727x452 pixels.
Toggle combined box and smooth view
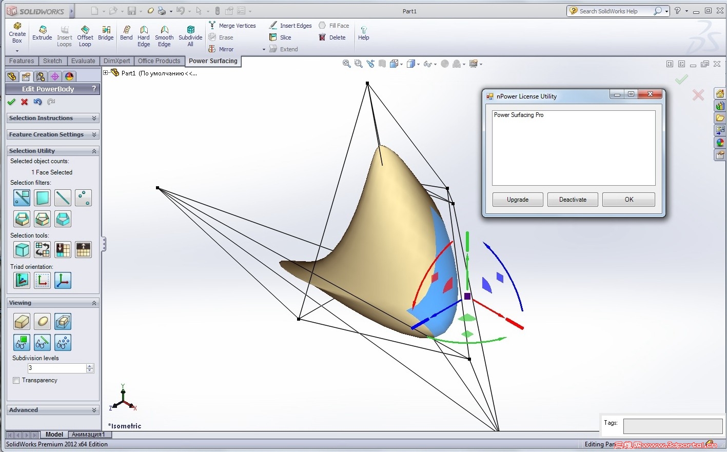[63, 322]
